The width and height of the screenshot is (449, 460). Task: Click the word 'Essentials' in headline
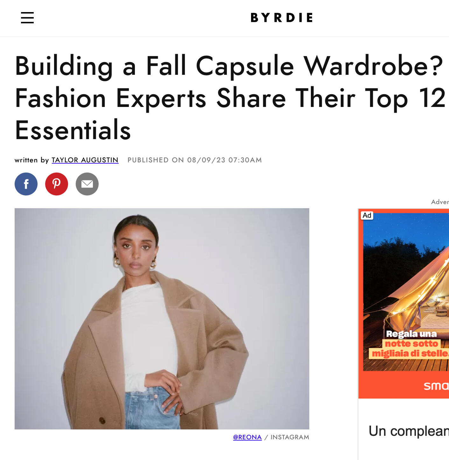[x=73, y=130]
